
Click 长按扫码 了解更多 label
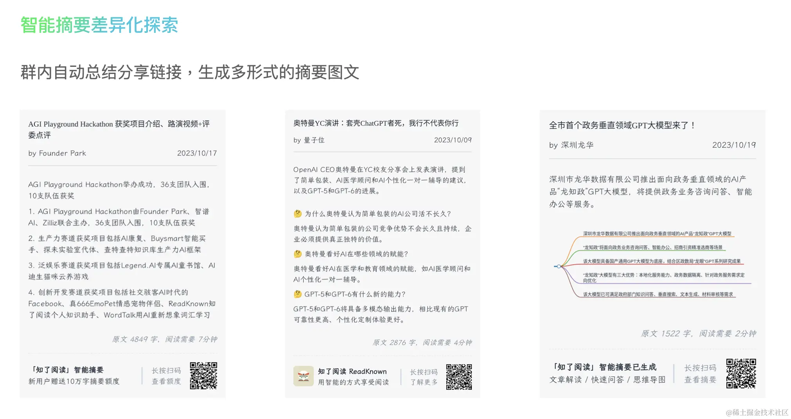click(x=424, y=377)
